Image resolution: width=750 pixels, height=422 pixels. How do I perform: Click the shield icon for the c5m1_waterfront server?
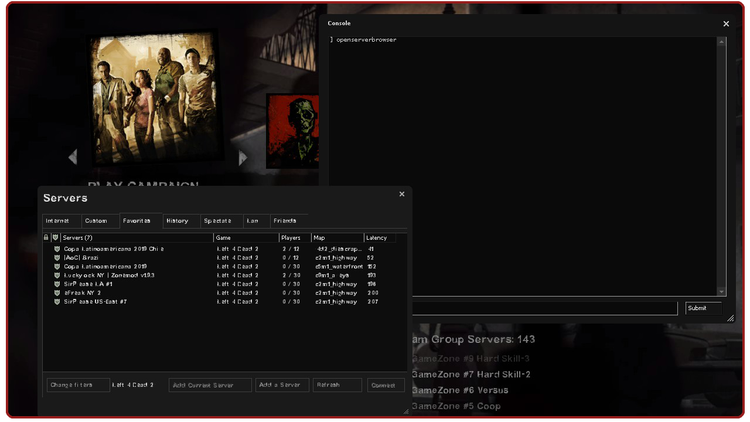point(57,267)
